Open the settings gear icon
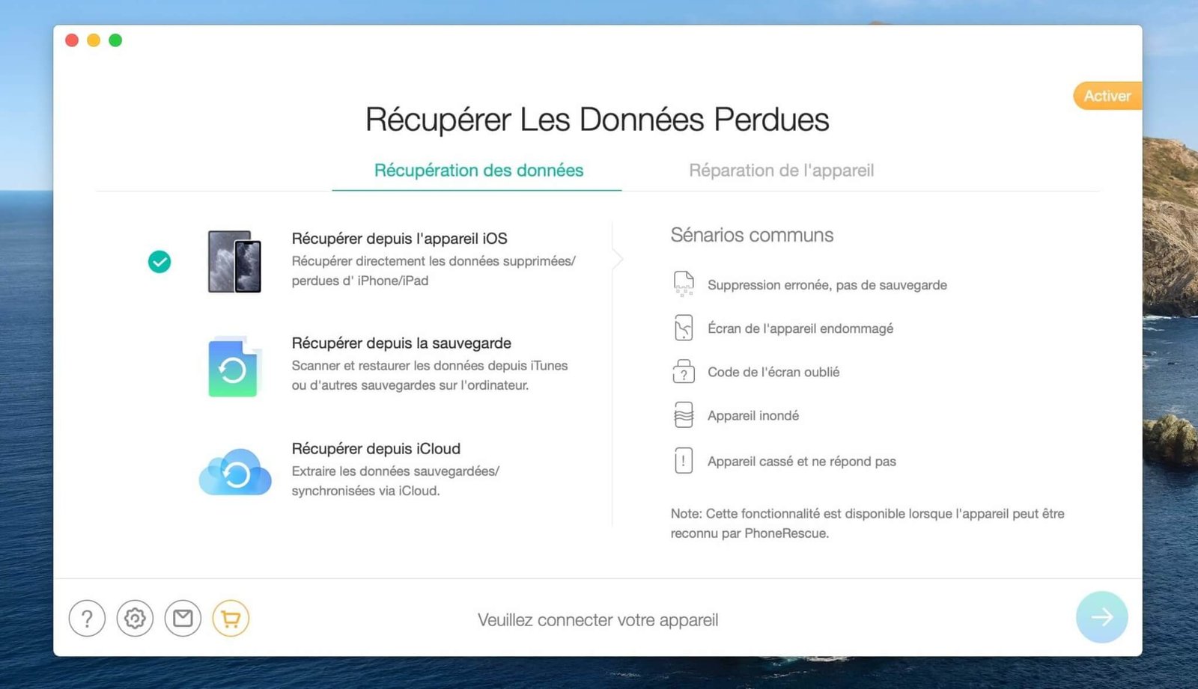1198x689 pixels. pos(135,619)
